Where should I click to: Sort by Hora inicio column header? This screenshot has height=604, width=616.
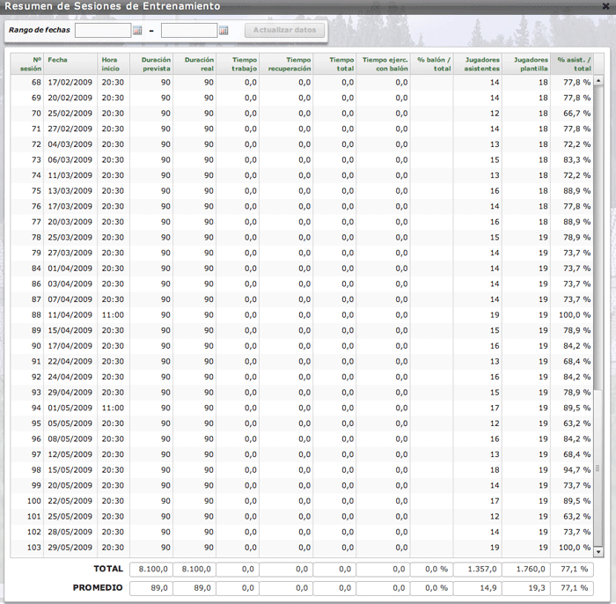tap(114, 64)
